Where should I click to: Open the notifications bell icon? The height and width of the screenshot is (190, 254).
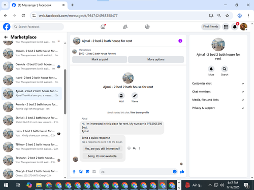coord(235,27)
